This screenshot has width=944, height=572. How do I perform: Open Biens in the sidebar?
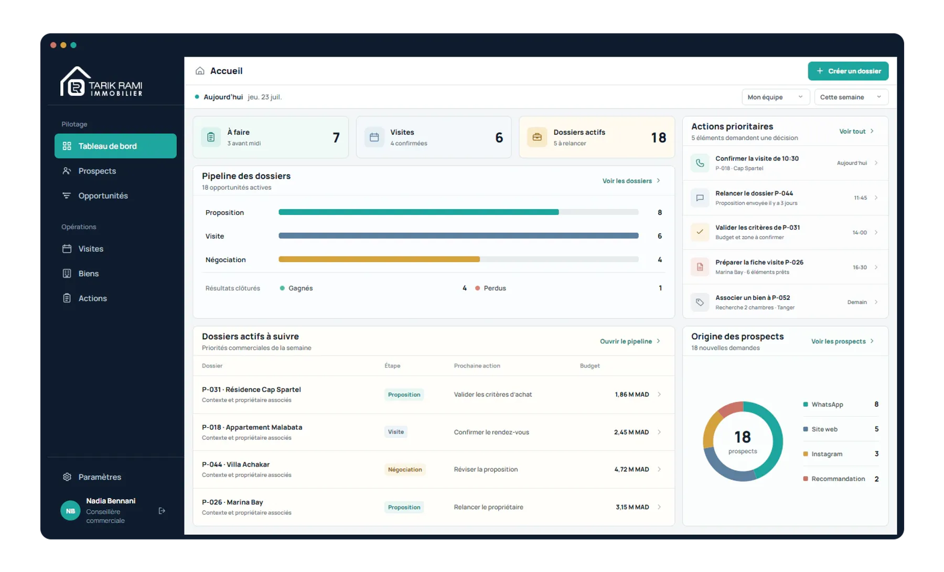pyautogui.click(x=115, y=273)
